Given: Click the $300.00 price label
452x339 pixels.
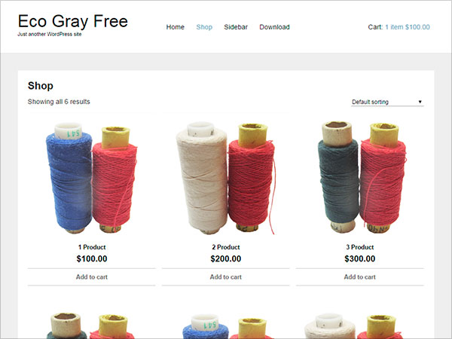Looking at the screenshot, I should tap(360, 258).
